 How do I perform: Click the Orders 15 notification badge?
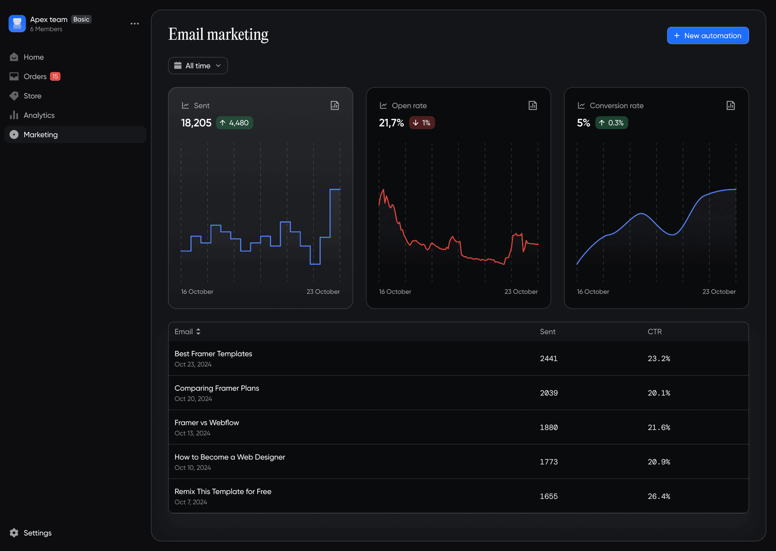[x=55, y=76]
